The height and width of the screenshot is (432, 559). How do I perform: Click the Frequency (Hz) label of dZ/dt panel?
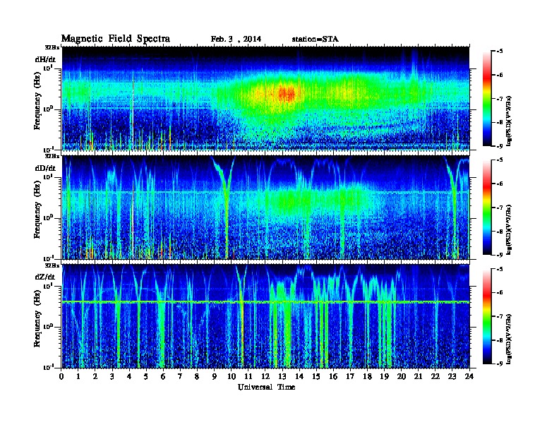pos(37,318)
